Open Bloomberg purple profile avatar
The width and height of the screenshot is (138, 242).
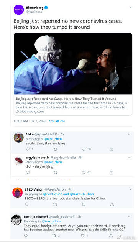pyautogui.click(x=19, y=10)
